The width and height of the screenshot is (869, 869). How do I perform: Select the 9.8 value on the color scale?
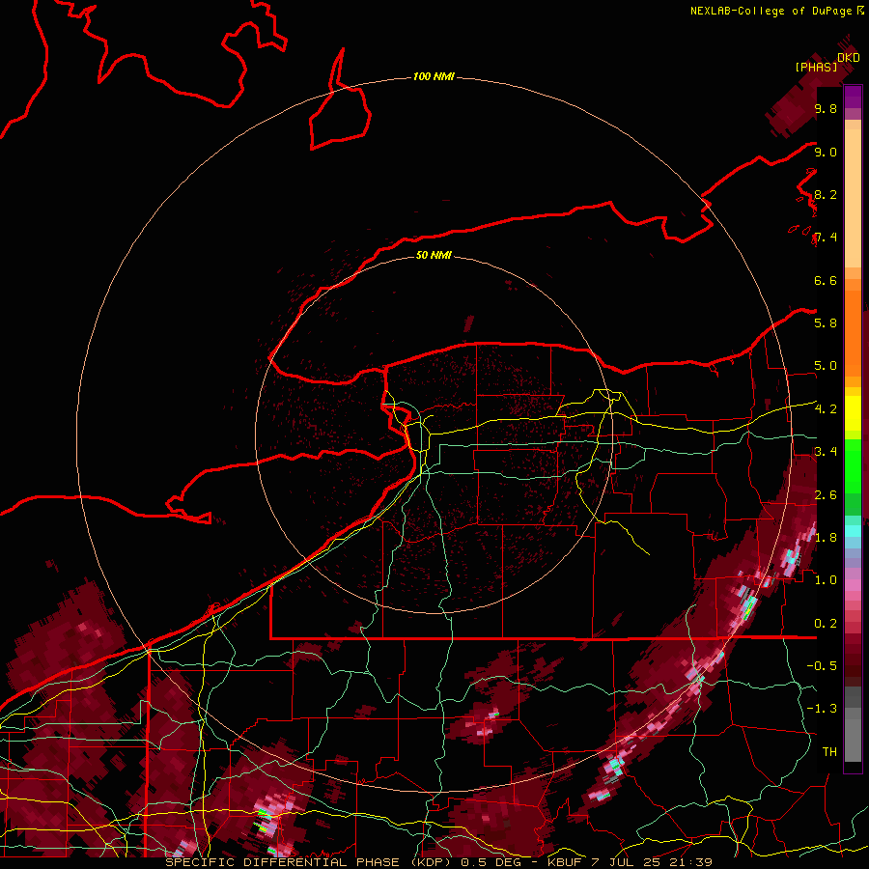click(826, 109)
